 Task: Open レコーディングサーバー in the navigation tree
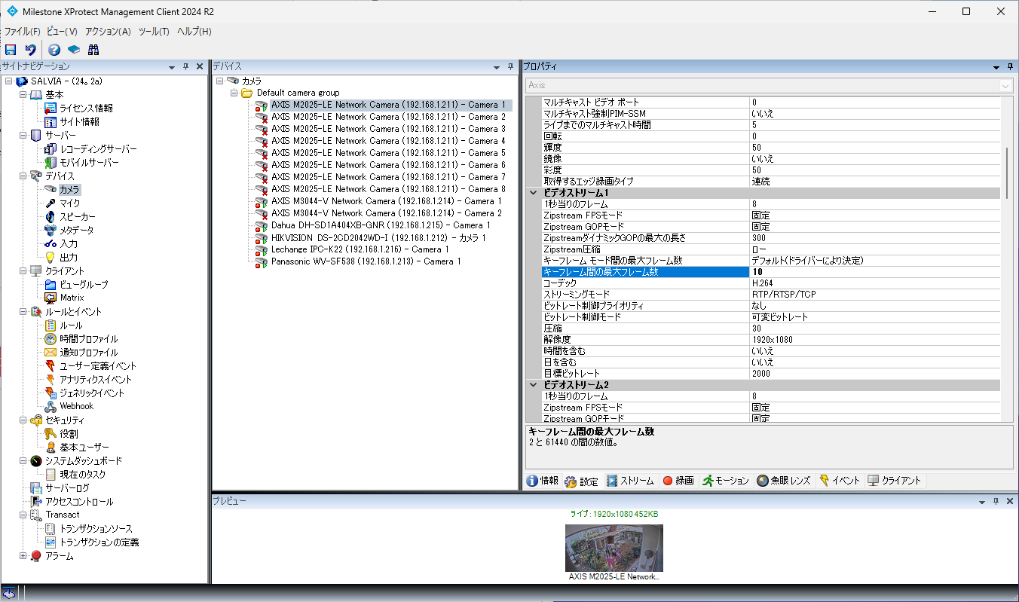tap(98, 149)
